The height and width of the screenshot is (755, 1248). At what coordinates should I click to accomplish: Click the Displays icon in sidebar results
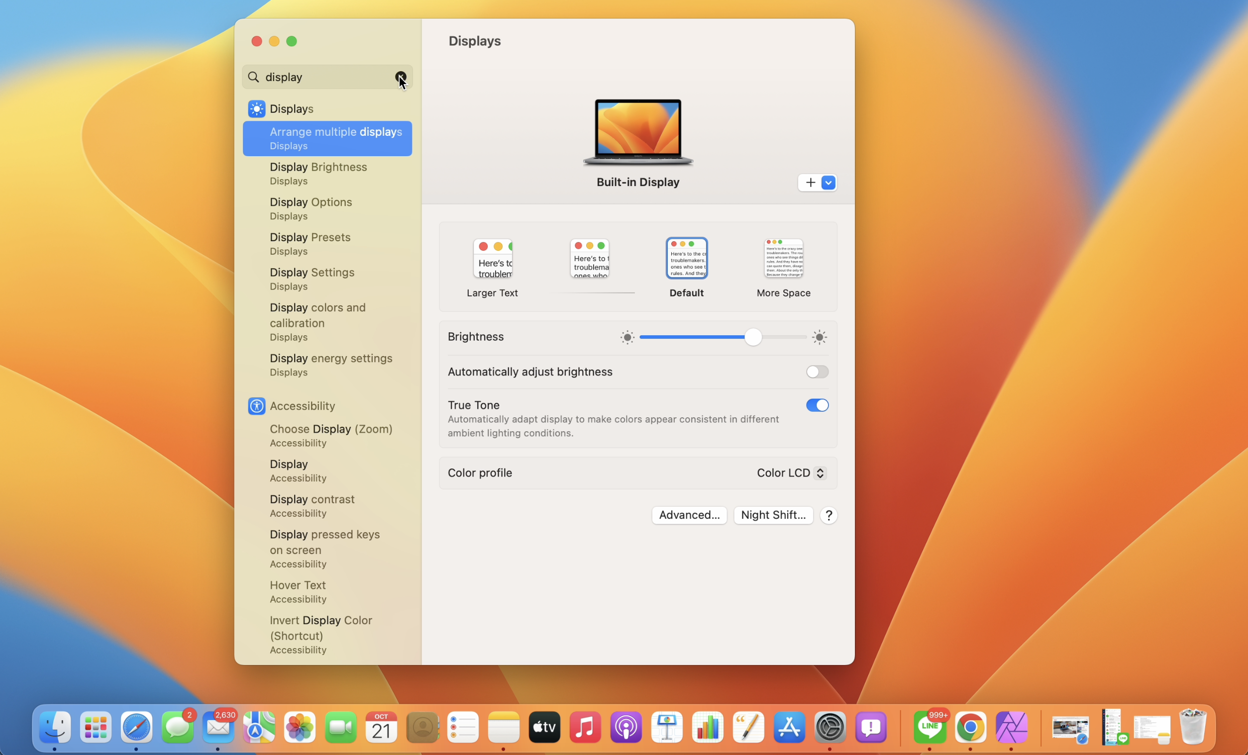(256, 109)
